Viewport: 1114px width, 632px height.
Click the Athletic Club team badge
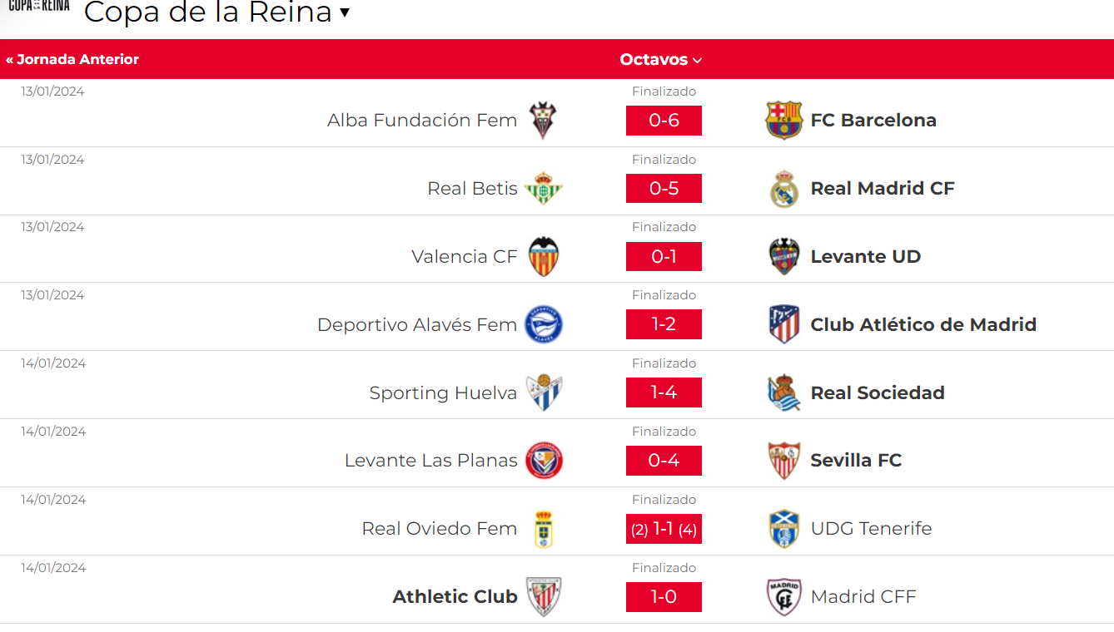point(544,596)
